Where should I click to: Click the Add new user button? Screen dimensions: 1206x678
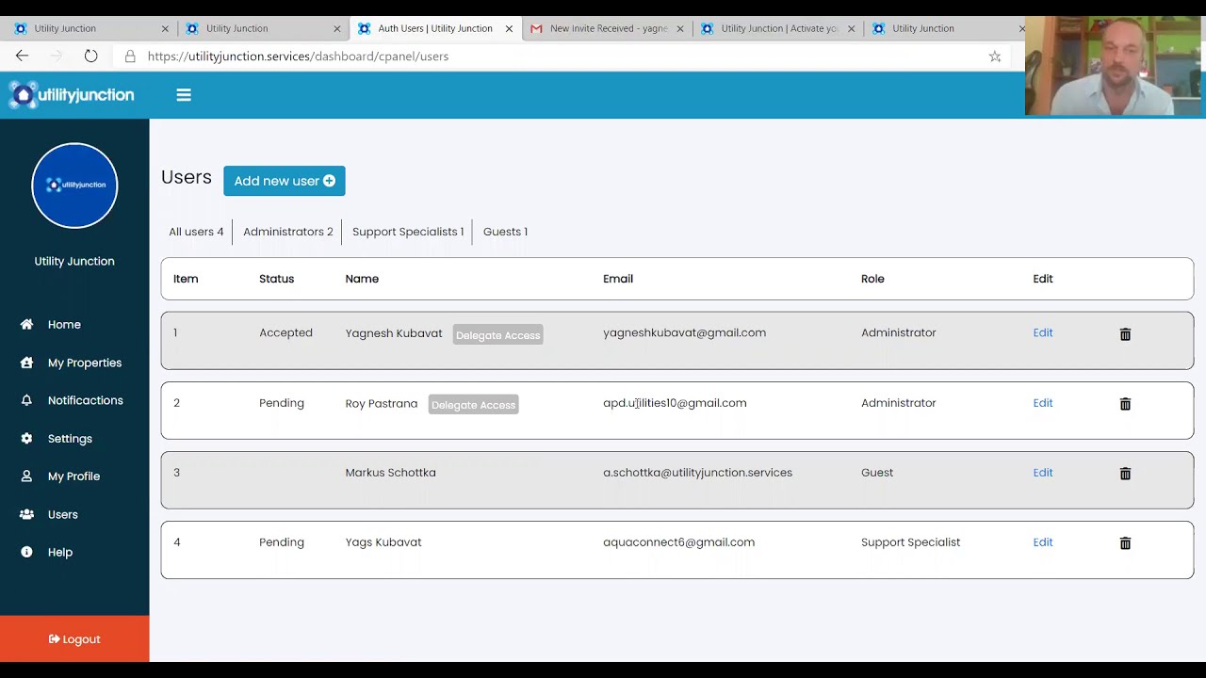pyautogui.click(x=285, y=181)
